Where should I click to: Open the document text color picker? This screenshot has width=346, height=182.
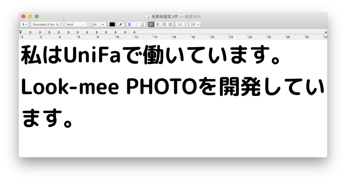[112, 24]
